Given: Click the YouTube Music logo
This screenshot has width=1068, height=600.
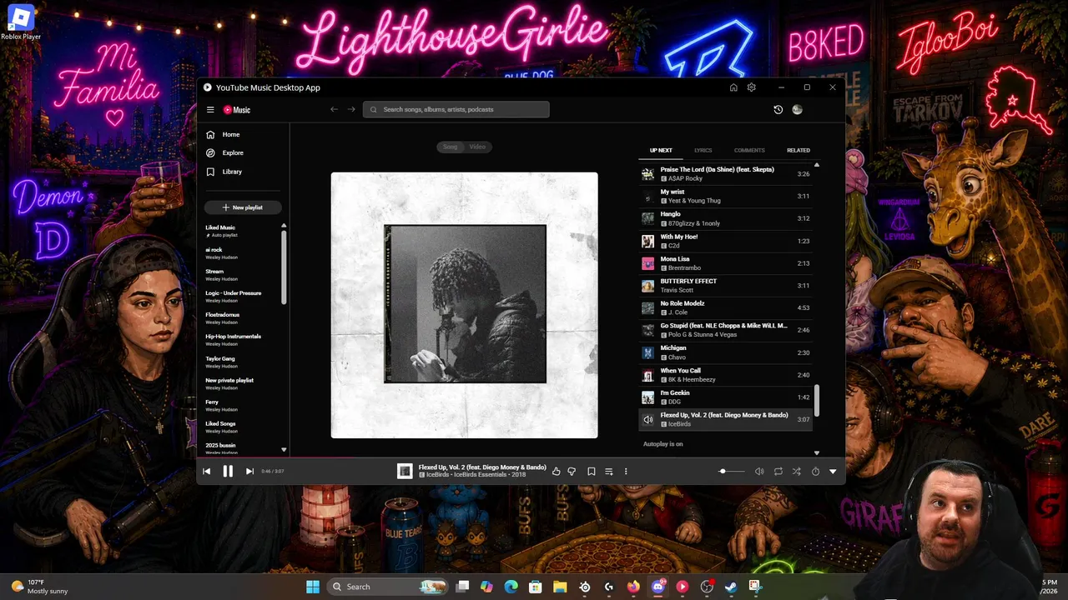Looking at the screenshot, I should 237,110.
